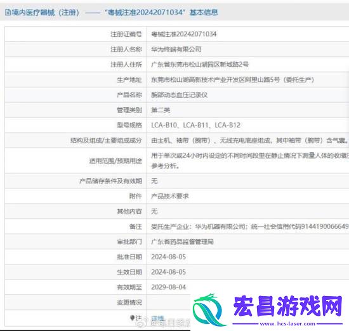Open the 详情 link in the 注 row
The width and height of the screenshot is (349, 331).
click(x=157, y=318)
